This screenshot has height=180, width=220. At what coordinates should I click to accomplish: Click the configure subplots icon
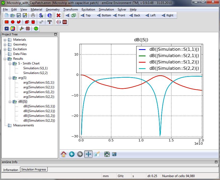[107, 154]
